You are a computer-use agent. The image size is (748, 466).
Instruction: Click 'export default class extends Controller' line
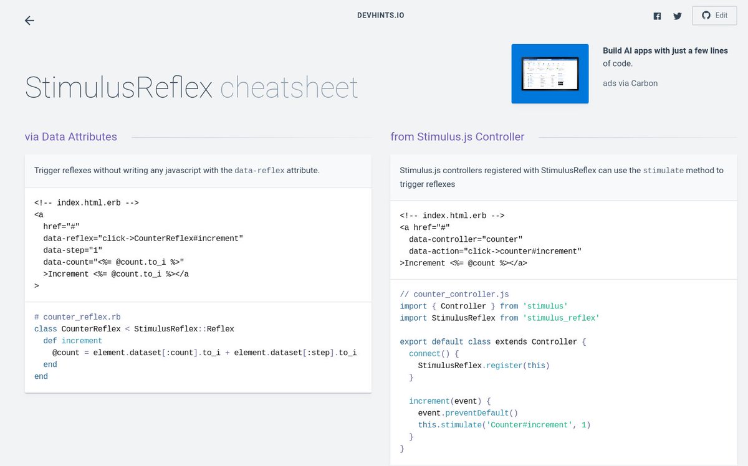(493, 341)
